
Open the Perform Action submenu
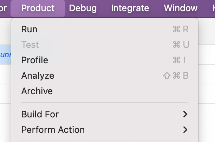click(x=105, y=130)
